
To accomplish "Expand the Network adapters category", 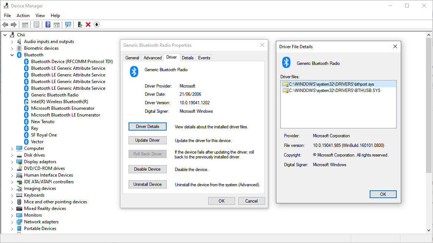I will tap(12, 221).
